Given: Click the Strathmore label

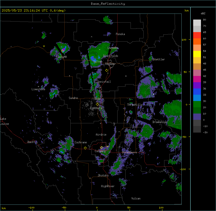Looking at the screenshot, I should 129,152.
